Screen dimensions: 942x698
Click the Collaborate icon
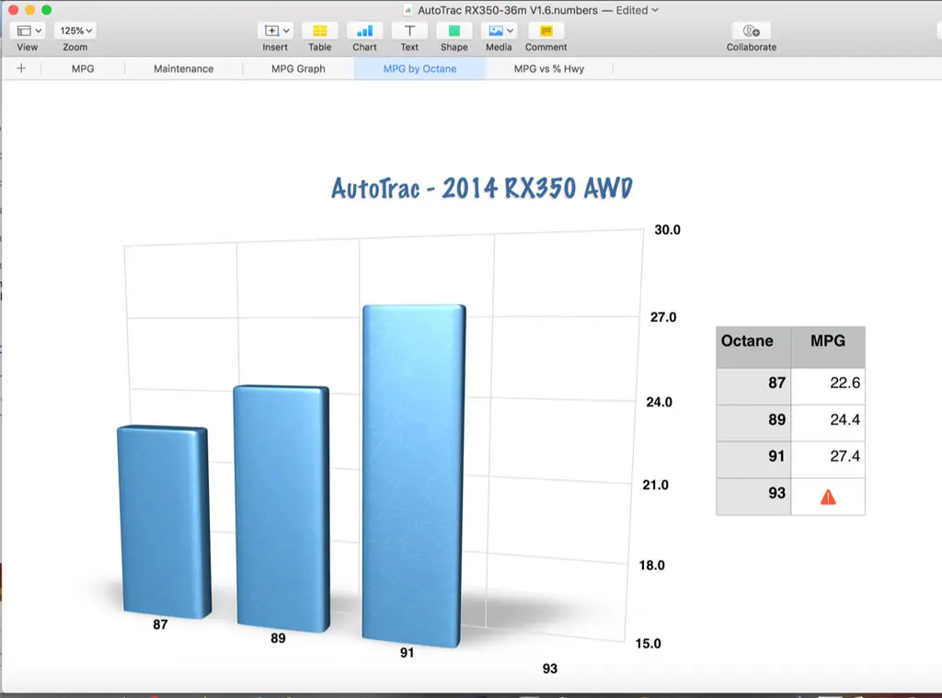pyautogui.click(x=751, y=30)
